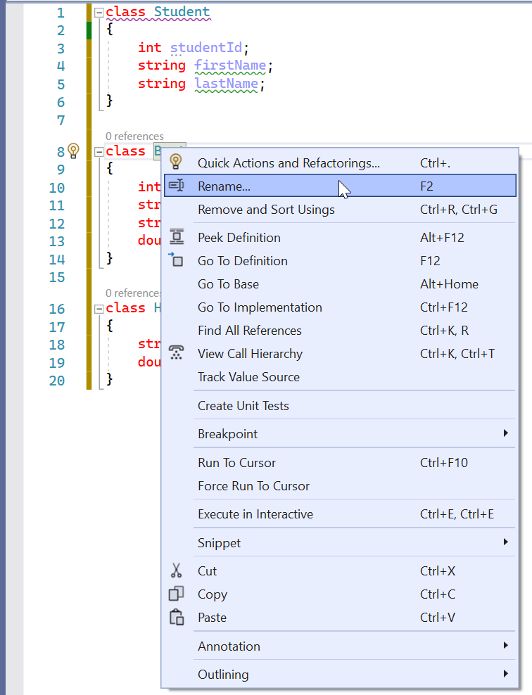532x695 pixels.
Task: Select Create Unit Tests
Action: coord(340,406)
